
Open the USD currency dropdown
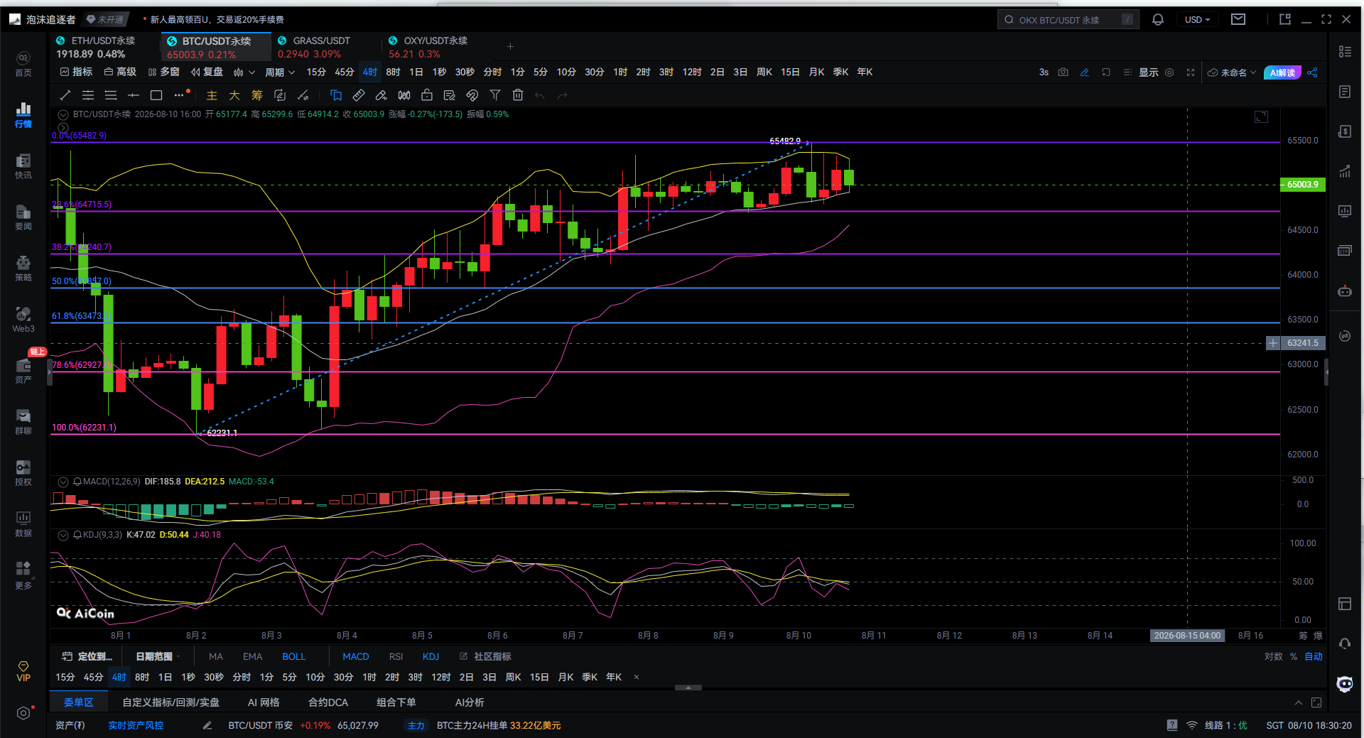click(1197, 20)
